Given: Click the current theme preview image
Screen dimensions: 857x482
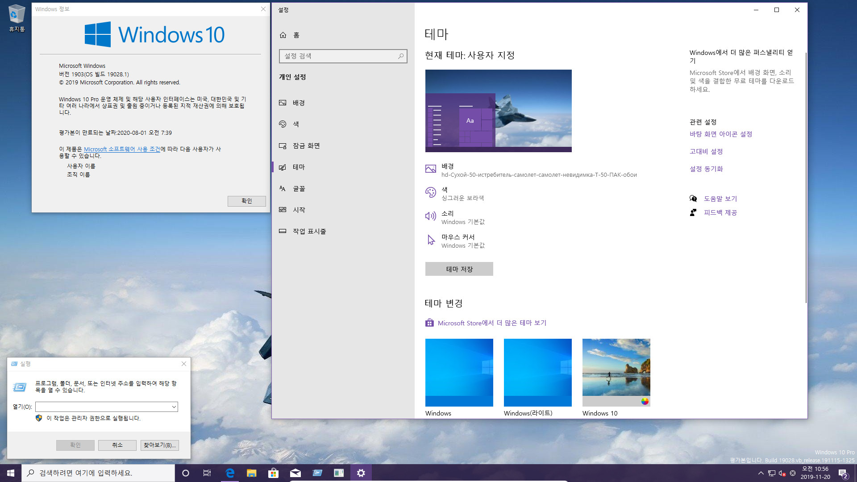Looking at the screenshot, I should click(x=498, y=111).
